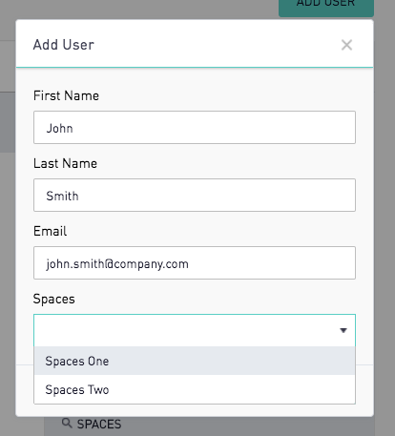This screenshot has height=436, width=395.
Task: Click the search magnifier icon near SPACES
Action: click(67, 424)
